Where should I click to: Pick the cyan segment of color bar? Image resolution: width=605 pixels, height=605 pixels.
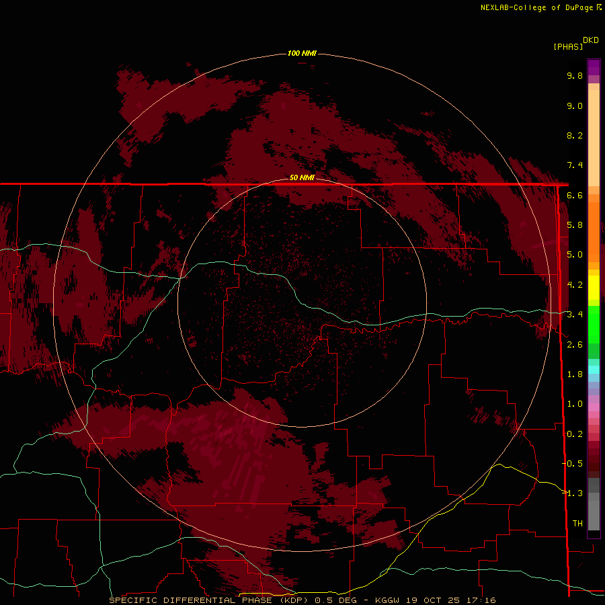(x=594, y=370)
